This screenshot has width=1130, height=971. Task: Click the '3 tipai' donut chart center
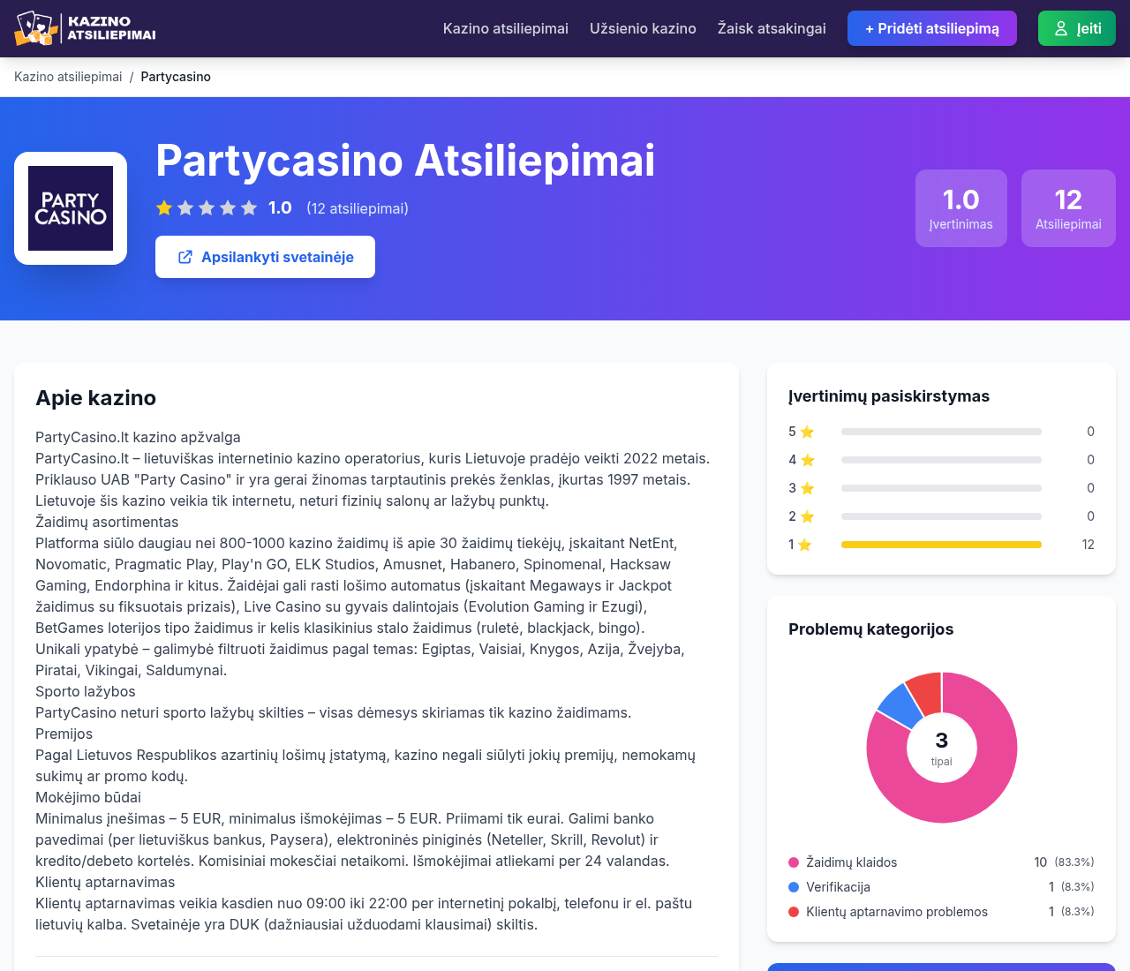(x=942, y=748)
